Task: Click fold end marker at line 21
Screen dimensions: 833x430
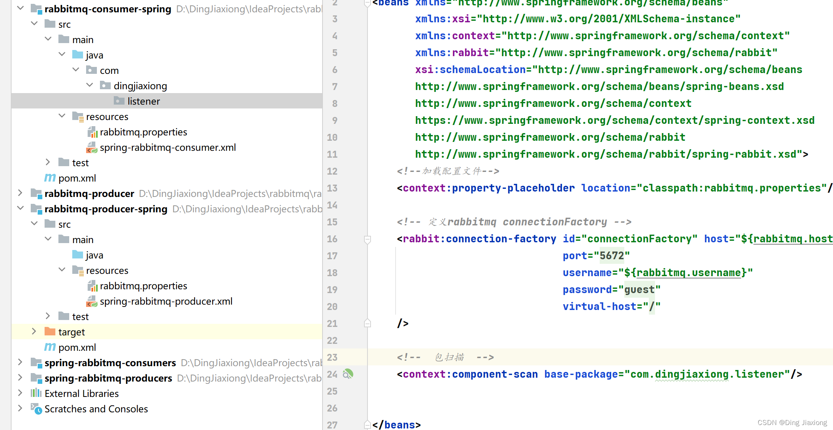Action: [367, 323]
